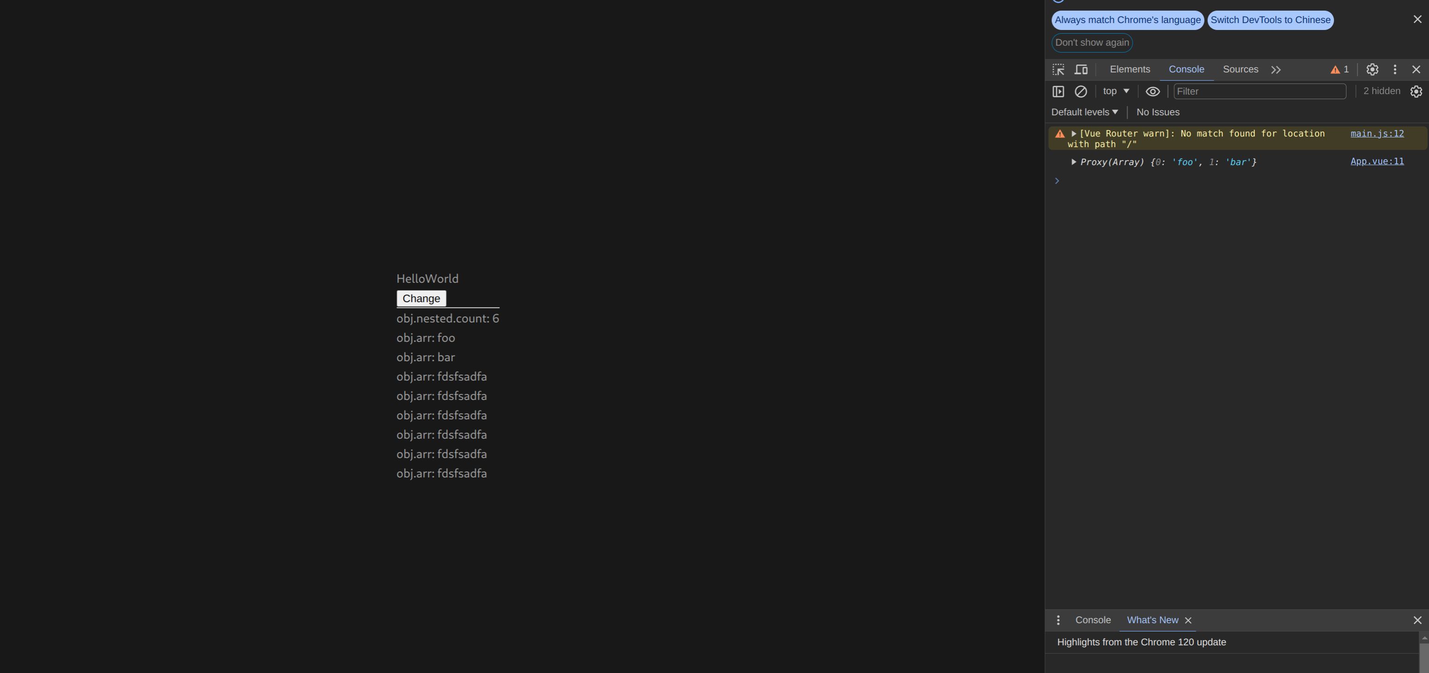
Task: Click the warning count badge icon
Action: tap(1339, 69)
